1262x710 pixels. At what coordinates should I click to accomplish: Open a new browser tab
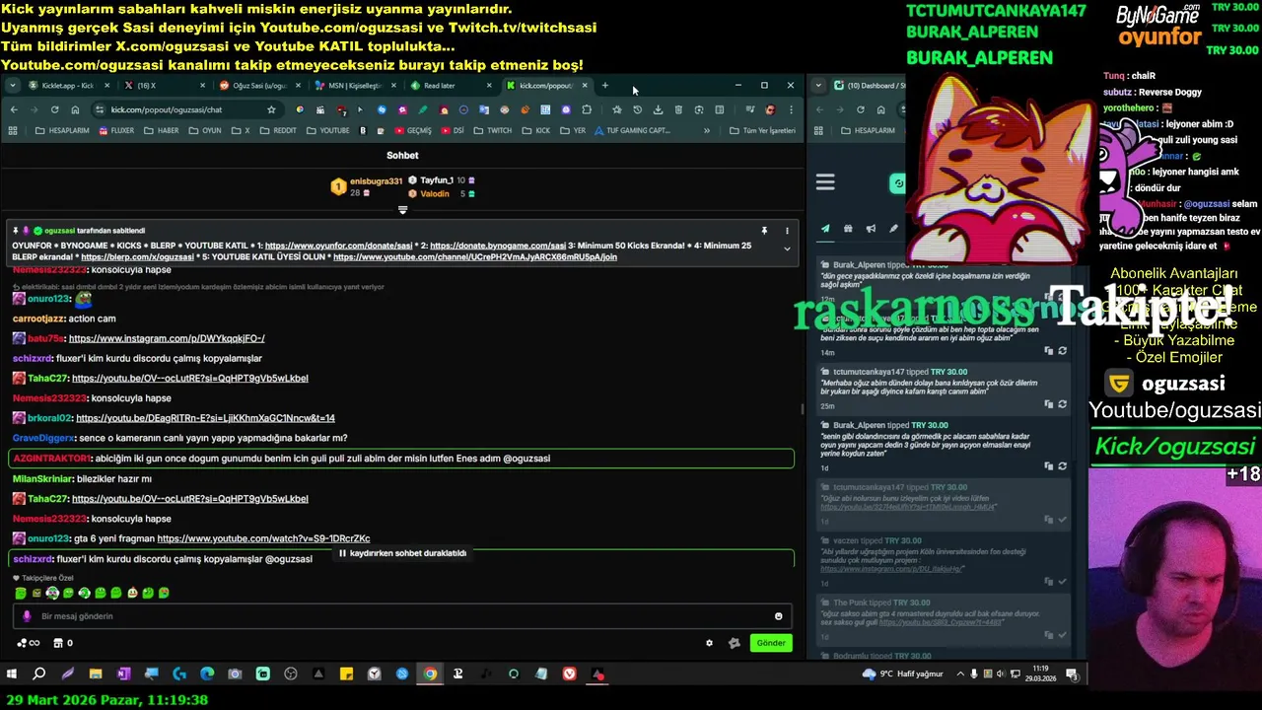[x=605, y=86]
